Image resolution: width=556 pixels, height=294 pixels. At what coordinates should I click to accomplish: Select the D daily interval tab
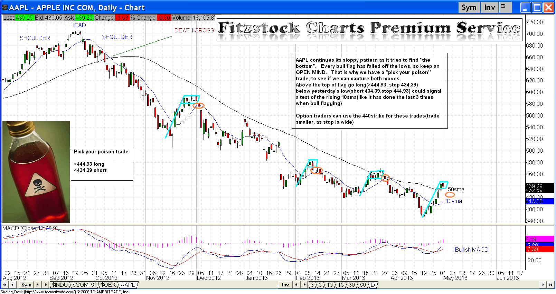coord(373,285)
